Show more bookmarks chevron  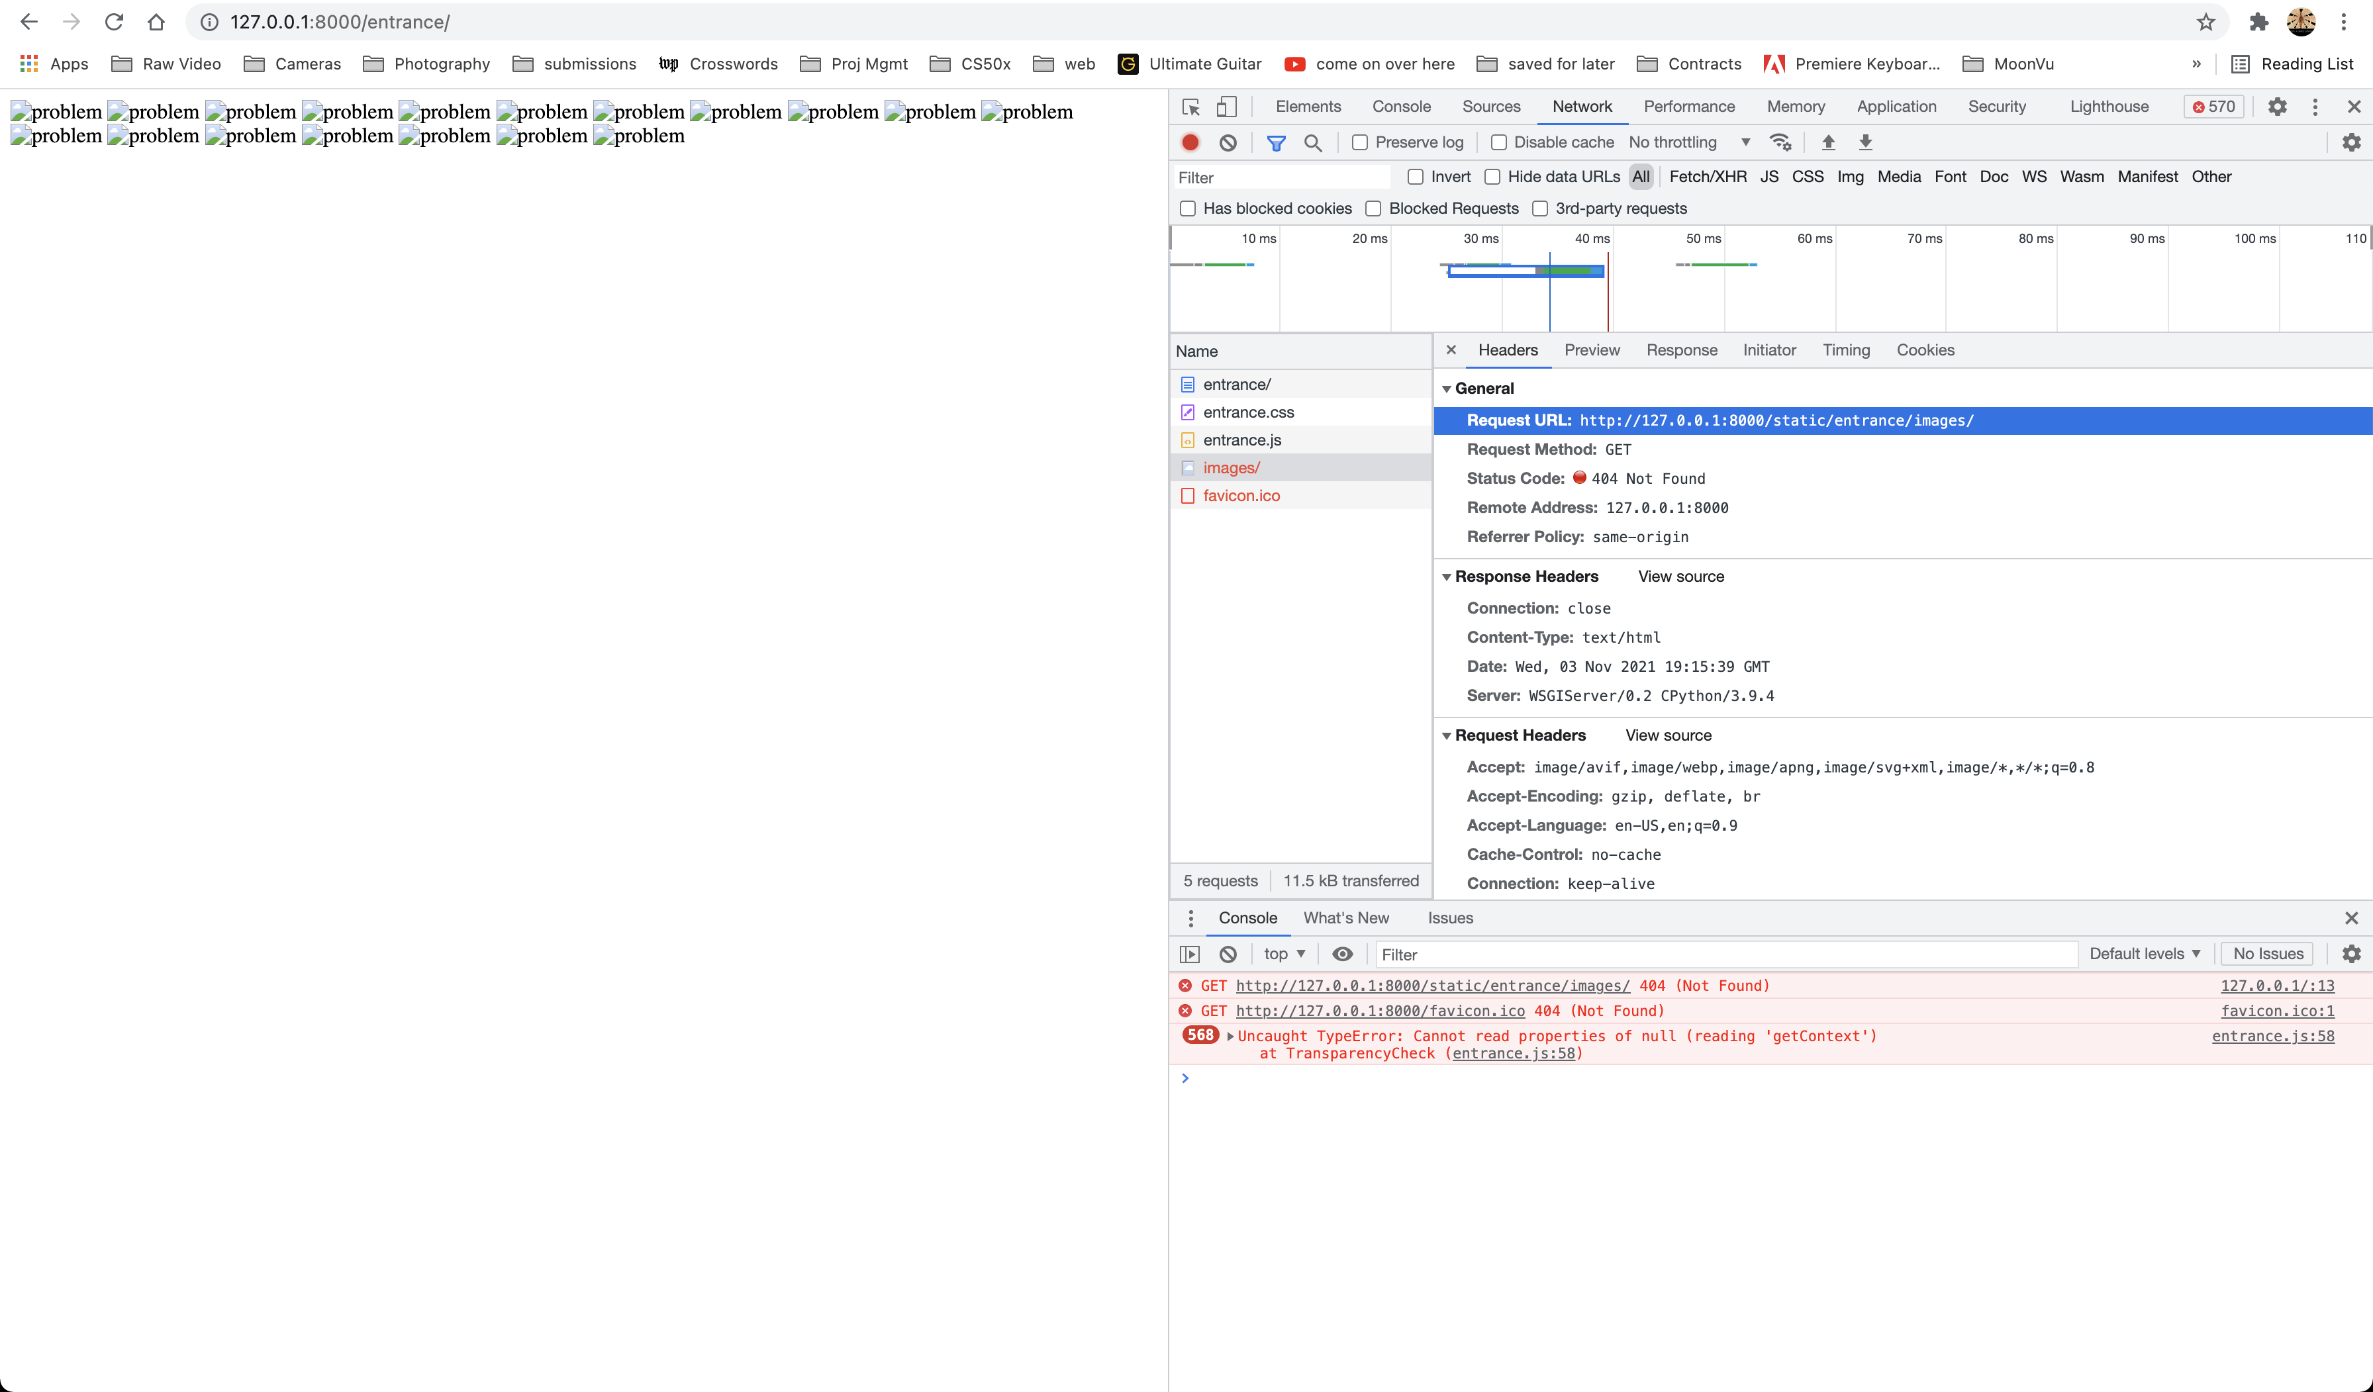click(x=2196, y=63)
